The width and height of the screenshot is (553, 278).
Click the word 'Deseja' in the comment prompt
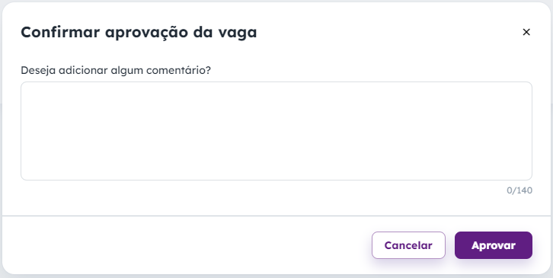pyautogui.click(x=38, y=71)
